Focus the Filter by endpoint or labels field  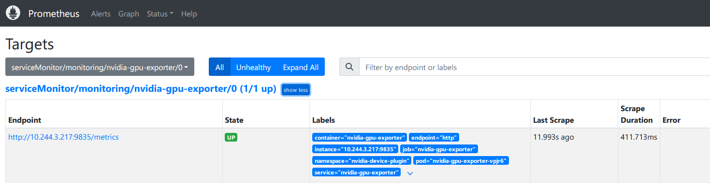(x=534, y=67)
